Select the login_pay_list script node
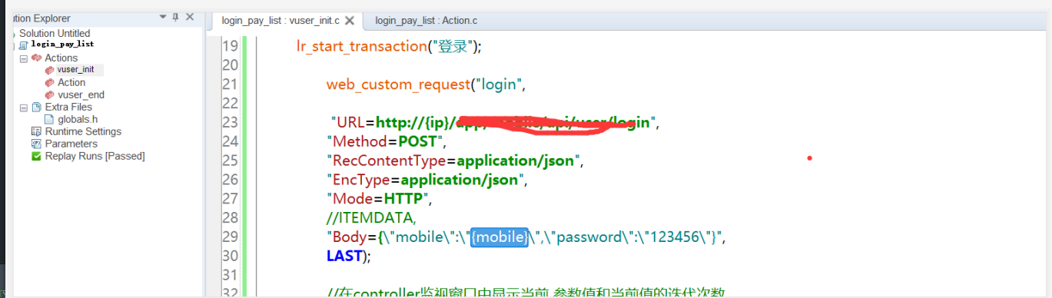 pos(62,45)
